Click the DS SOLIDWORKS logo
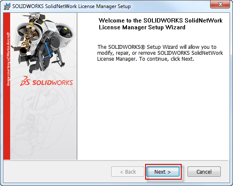Viewport: 233px width, 186px height. 46,81
